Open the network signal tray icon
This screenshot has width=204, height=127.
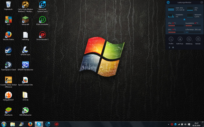179,124
